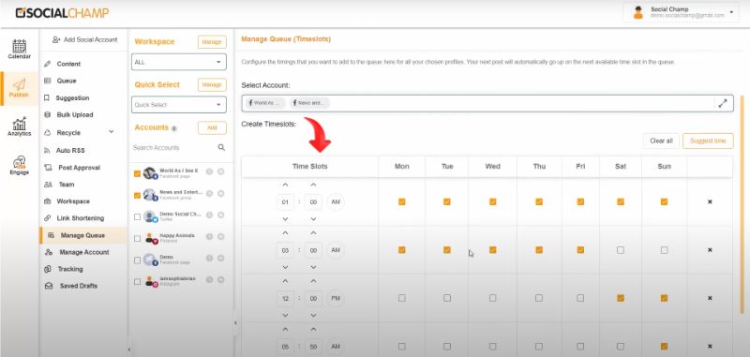Screen dimensions: 750x357
Task: Expand the Recycle submenu chevron
Action: coord(111,132)
